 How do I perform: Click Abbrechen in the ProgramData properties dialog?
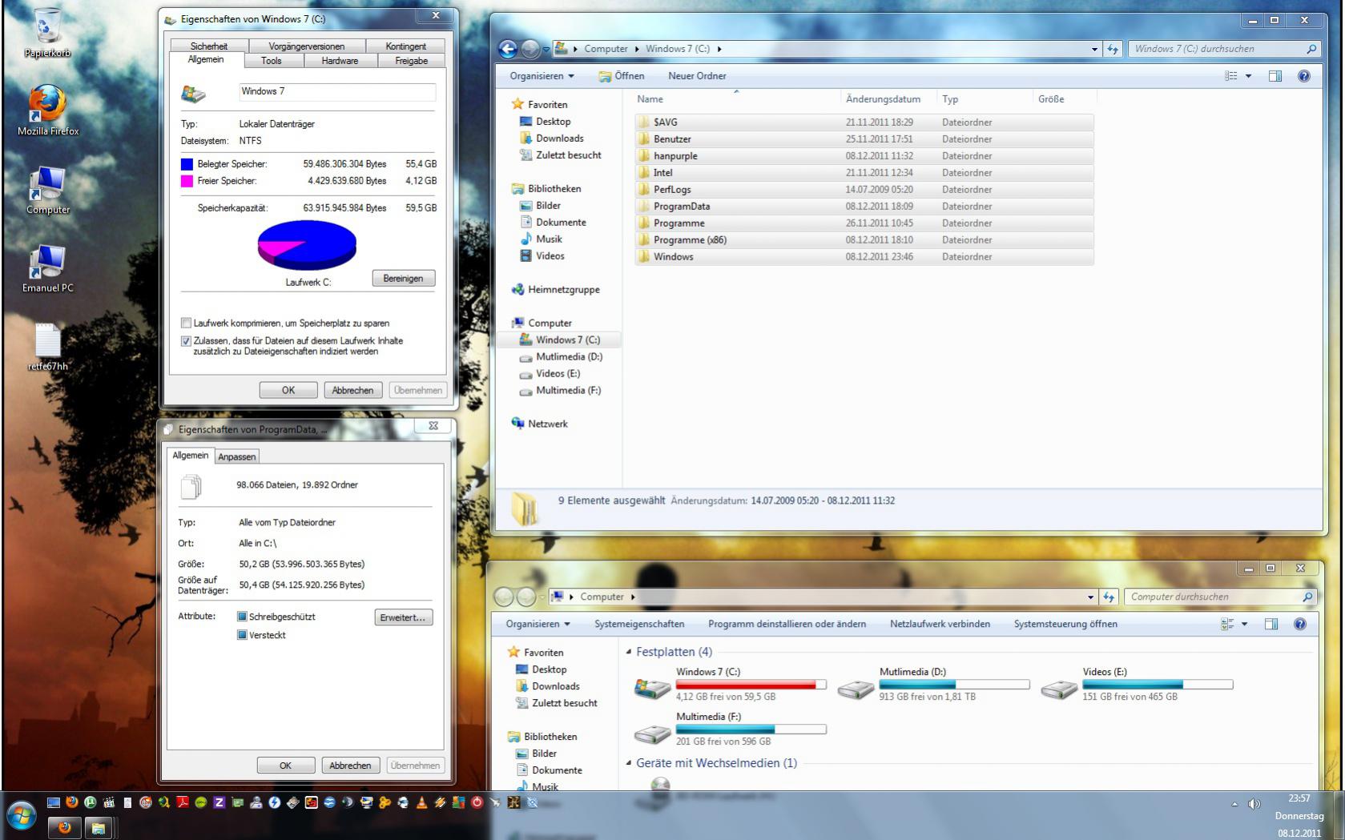click(x=350, y=765)
